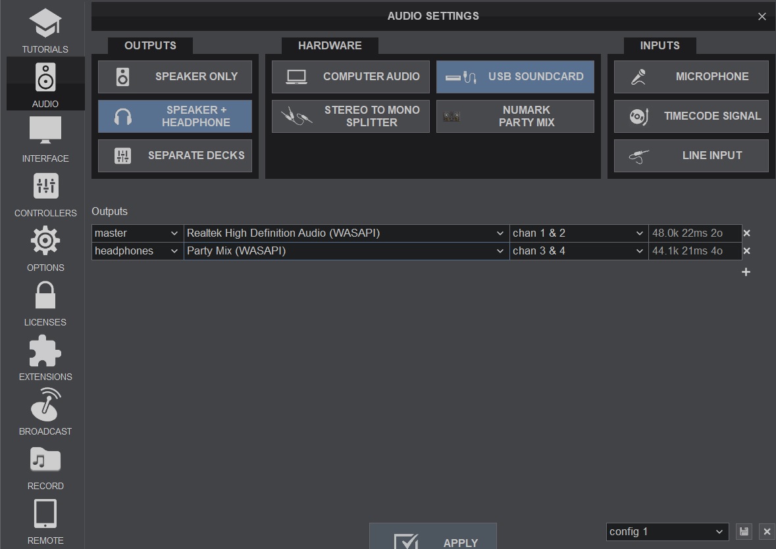Open the Options gear icon
This screenshot has height=549, width=776.
[45, 241]
